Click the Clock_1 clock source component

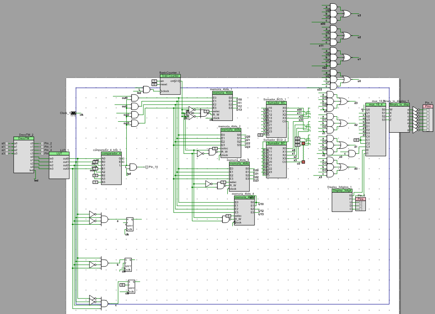click(73, 113)
